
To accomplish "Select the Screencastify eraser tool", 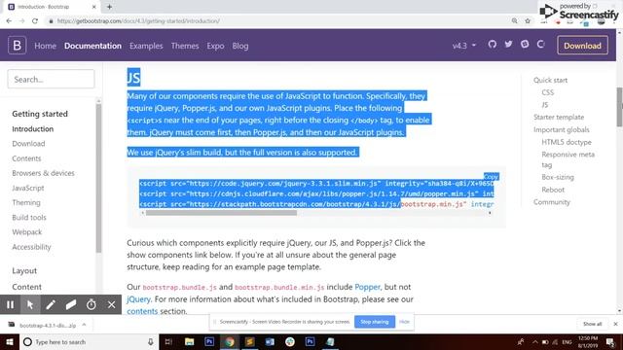I will click(x=71, y=304).
